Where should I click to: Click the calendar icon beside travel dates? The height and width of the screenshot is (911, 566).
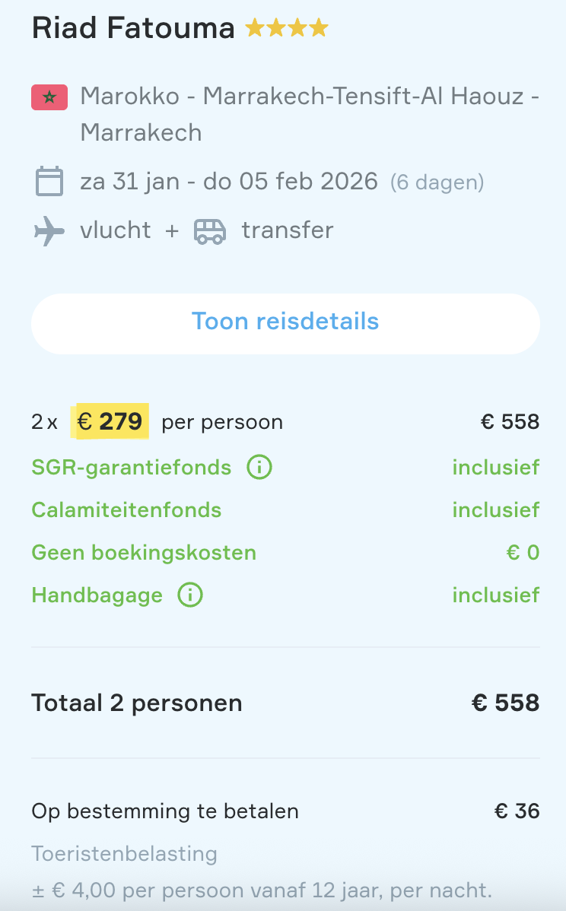[x=49, y=183]
